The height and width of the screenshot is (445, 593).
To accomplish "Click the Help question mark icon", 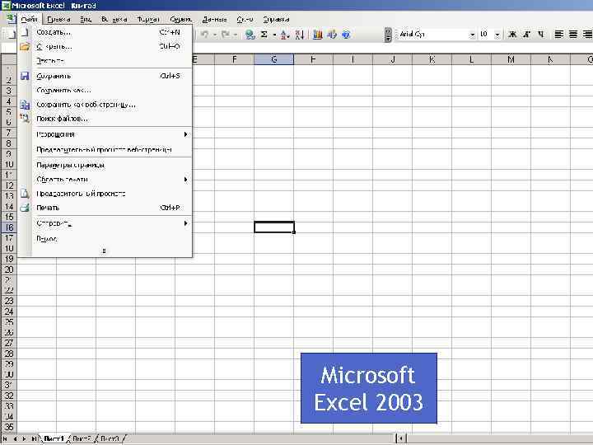I will (346, 35).
